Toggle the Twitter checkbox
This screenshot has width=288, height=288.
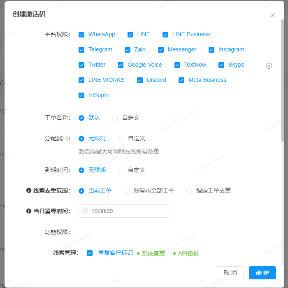(81, 65)
